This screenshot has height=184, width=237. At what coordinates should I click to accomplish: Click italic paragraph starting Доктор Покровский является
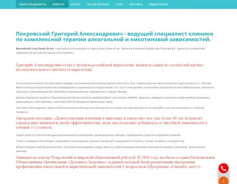click(113, 100)
